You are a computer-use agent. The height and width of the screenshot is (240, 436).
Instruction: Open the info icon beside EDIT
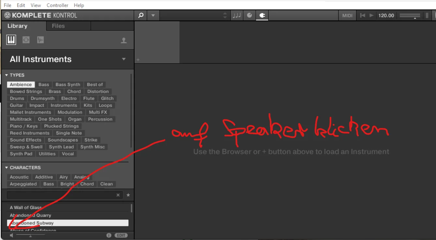pyautogui.click(x=109, y=235)
